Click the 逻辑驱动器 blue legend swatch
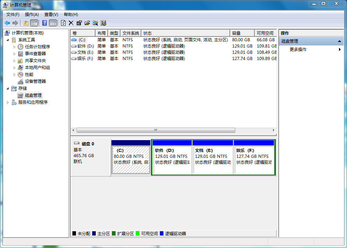 (x=162, y=234)
